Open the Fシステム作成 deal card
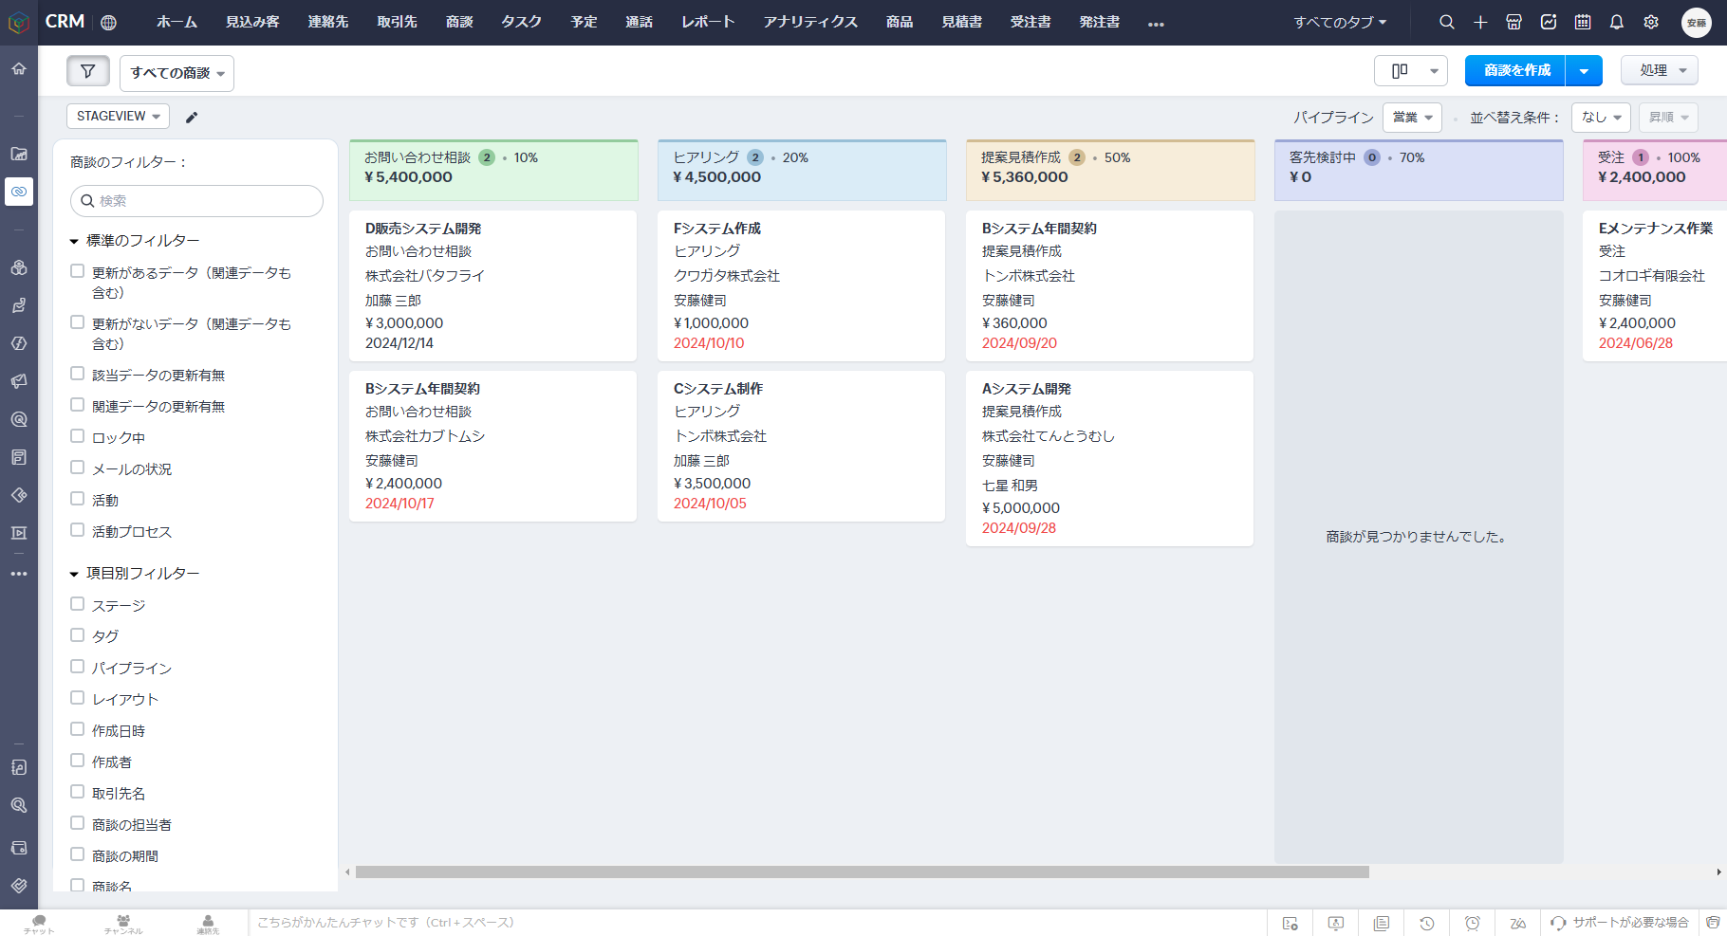The height and width of the screenshot is (936, 1727). [x=801, y=285]
